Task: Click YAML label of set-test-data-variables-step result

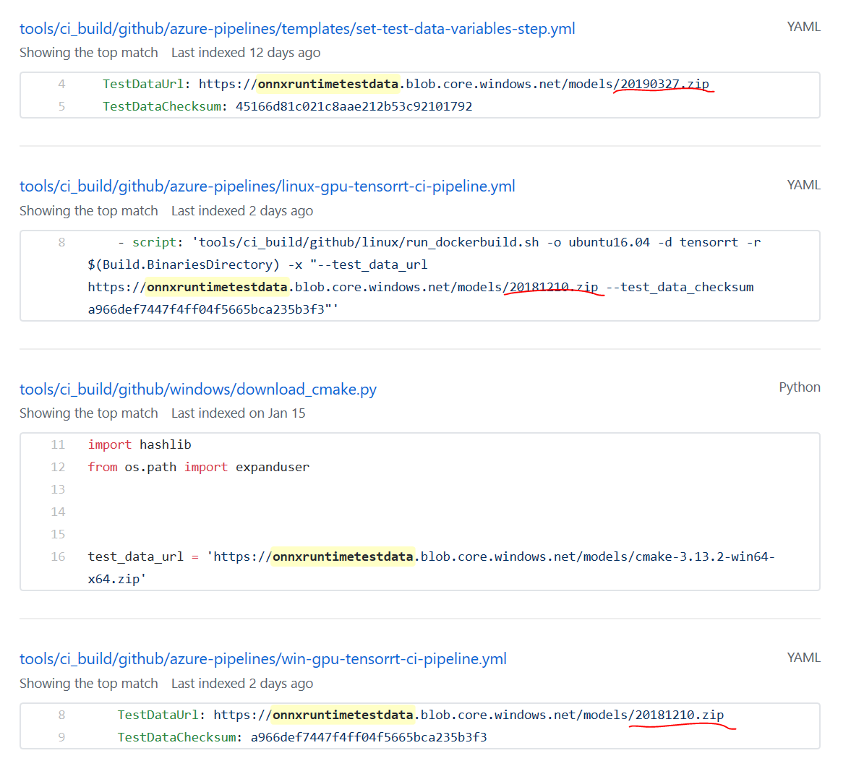Action: [x=804, y=27]
